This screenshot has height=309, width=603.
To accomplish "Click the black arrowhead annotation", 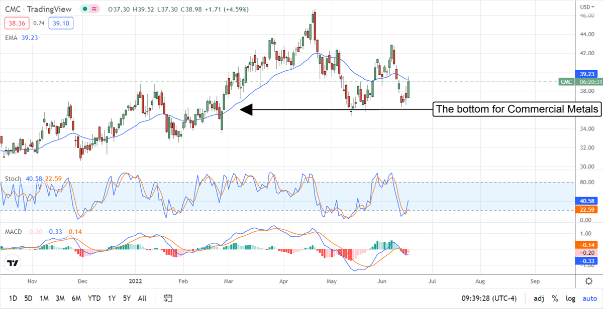I will (246, 109).
